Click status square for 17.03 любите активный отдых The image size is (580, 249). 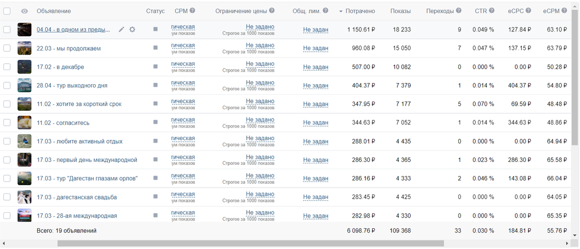[155, 141]
